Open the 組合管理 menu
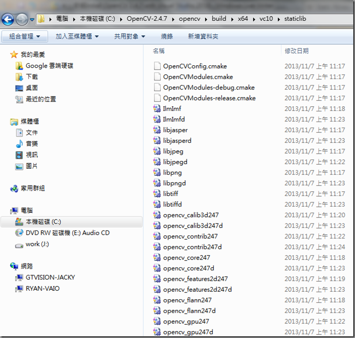The image size is (355, 338). pyautogui.click(x=25, y=36)
